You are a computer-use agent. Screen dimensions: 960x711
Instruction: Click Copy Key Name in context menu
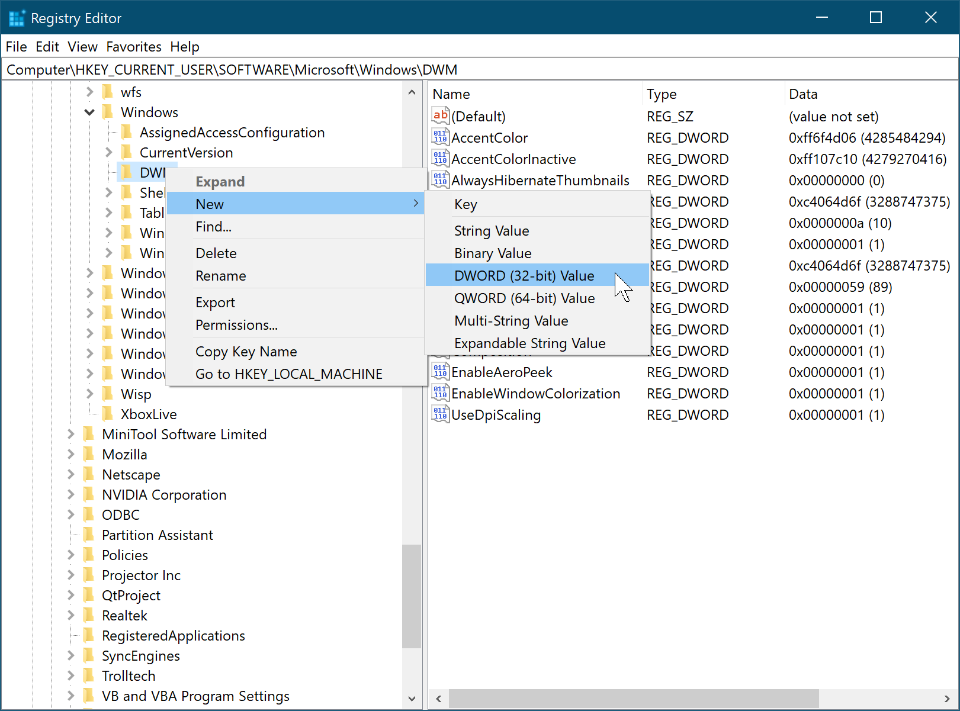(x=296, y=351)
